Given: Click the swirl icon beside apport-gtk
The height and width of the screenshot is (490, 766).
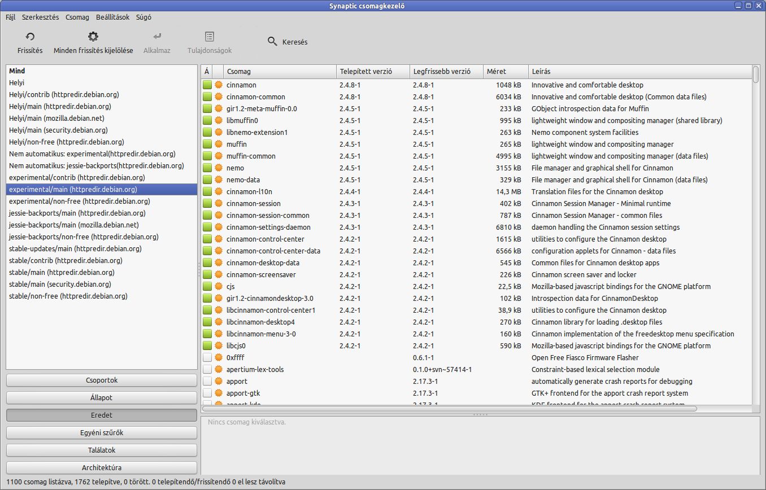Looking at the screenshot, I should pyautogui.click(x=219, y=393).
